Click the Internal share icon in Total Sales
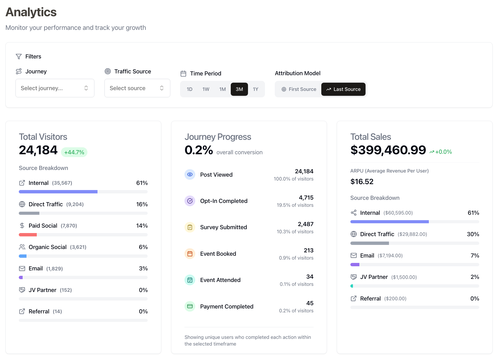 point(353,213)
